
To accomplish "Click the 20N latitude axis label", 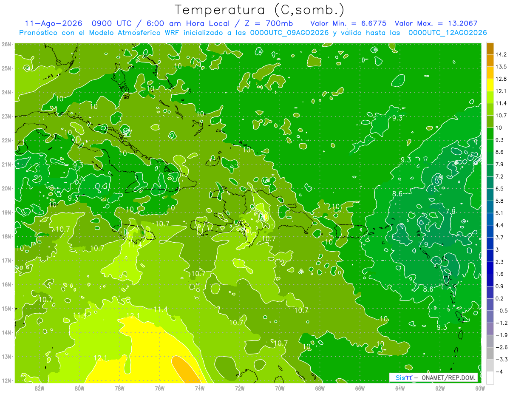I will tap(6, 188).
